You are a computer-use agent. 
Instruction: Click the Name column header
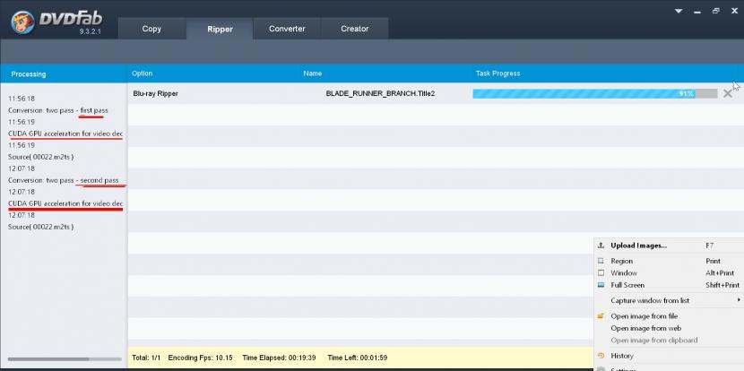coord(312,73)
